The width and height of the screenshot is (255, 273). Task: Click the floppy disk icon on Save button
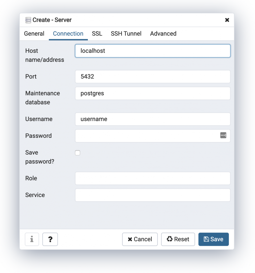(207, 239)
